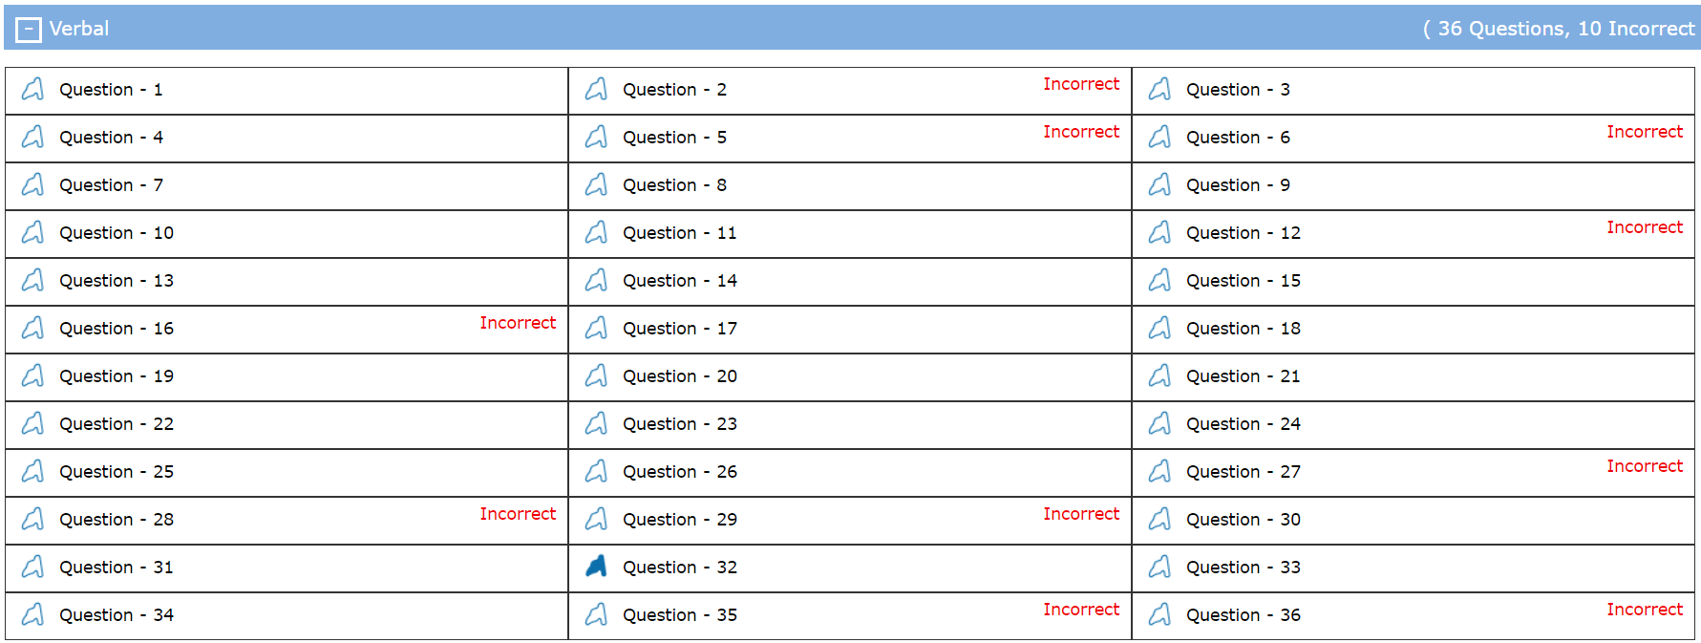Click the flag icon for Question 19

tap(32, 375)
